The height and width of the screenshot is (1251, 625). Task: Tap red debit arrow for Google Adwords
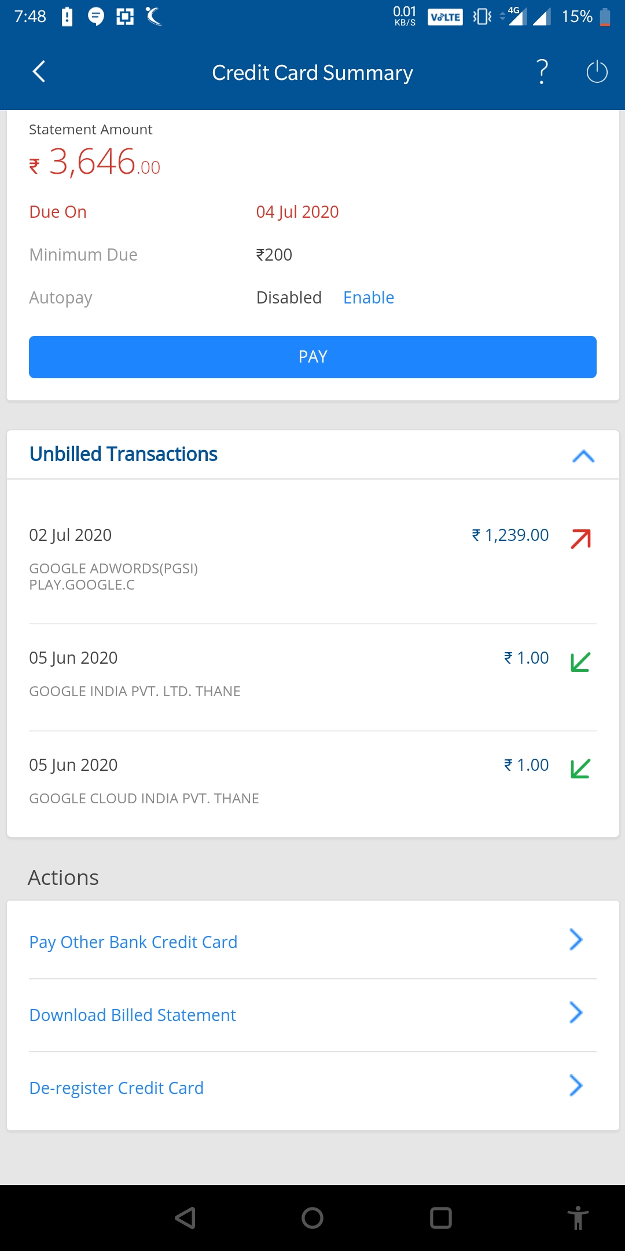point(580,539)
